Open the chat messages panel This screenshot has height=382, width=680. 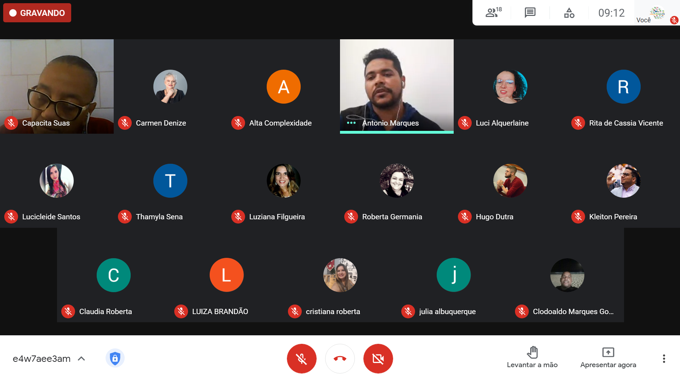(x=530, y=13)
